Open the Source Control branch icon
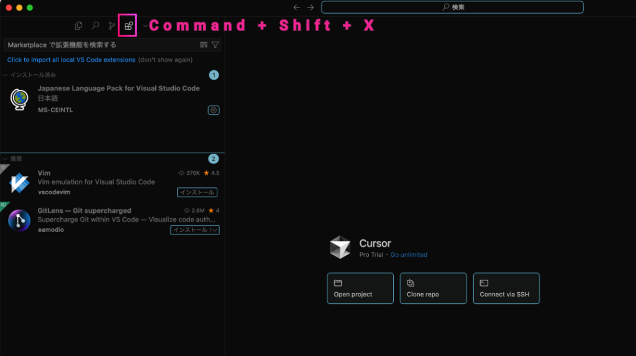 112,25
